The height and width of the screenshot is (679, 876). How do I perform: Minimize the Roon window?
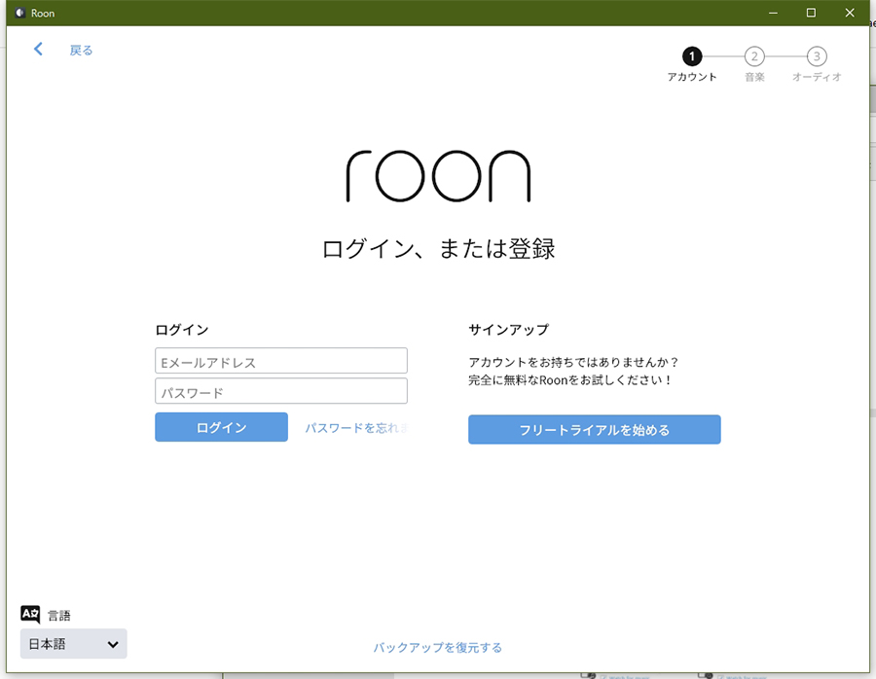[x=773, y=13]
